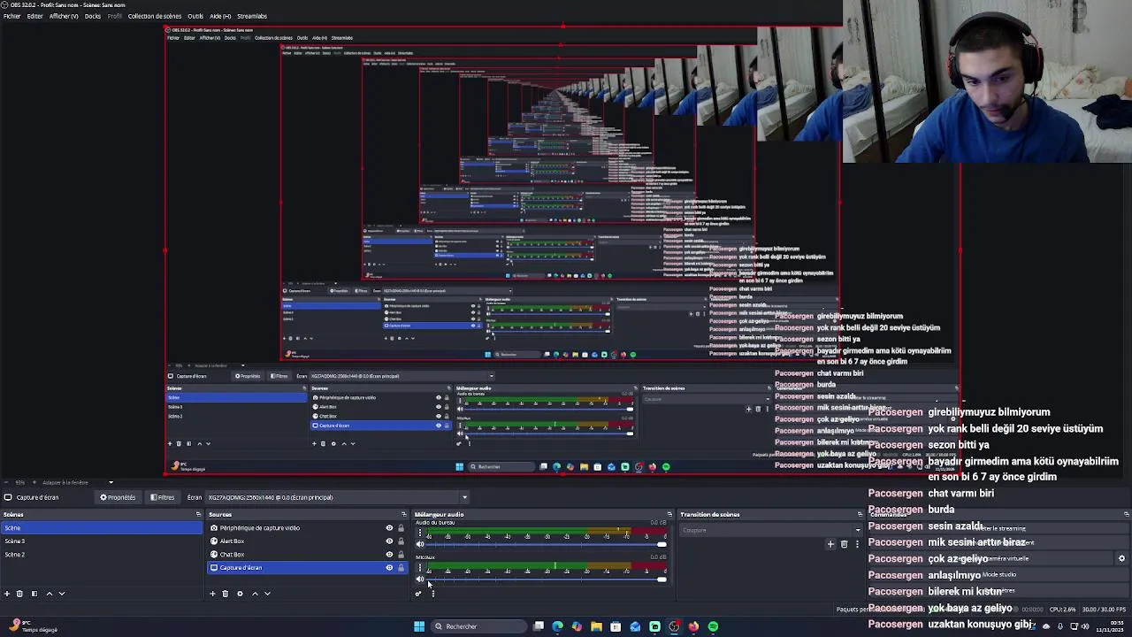Pop out Mélangeur audio dock
The height and width of the screenshot is (637, 1132).
tap(669, 514)
